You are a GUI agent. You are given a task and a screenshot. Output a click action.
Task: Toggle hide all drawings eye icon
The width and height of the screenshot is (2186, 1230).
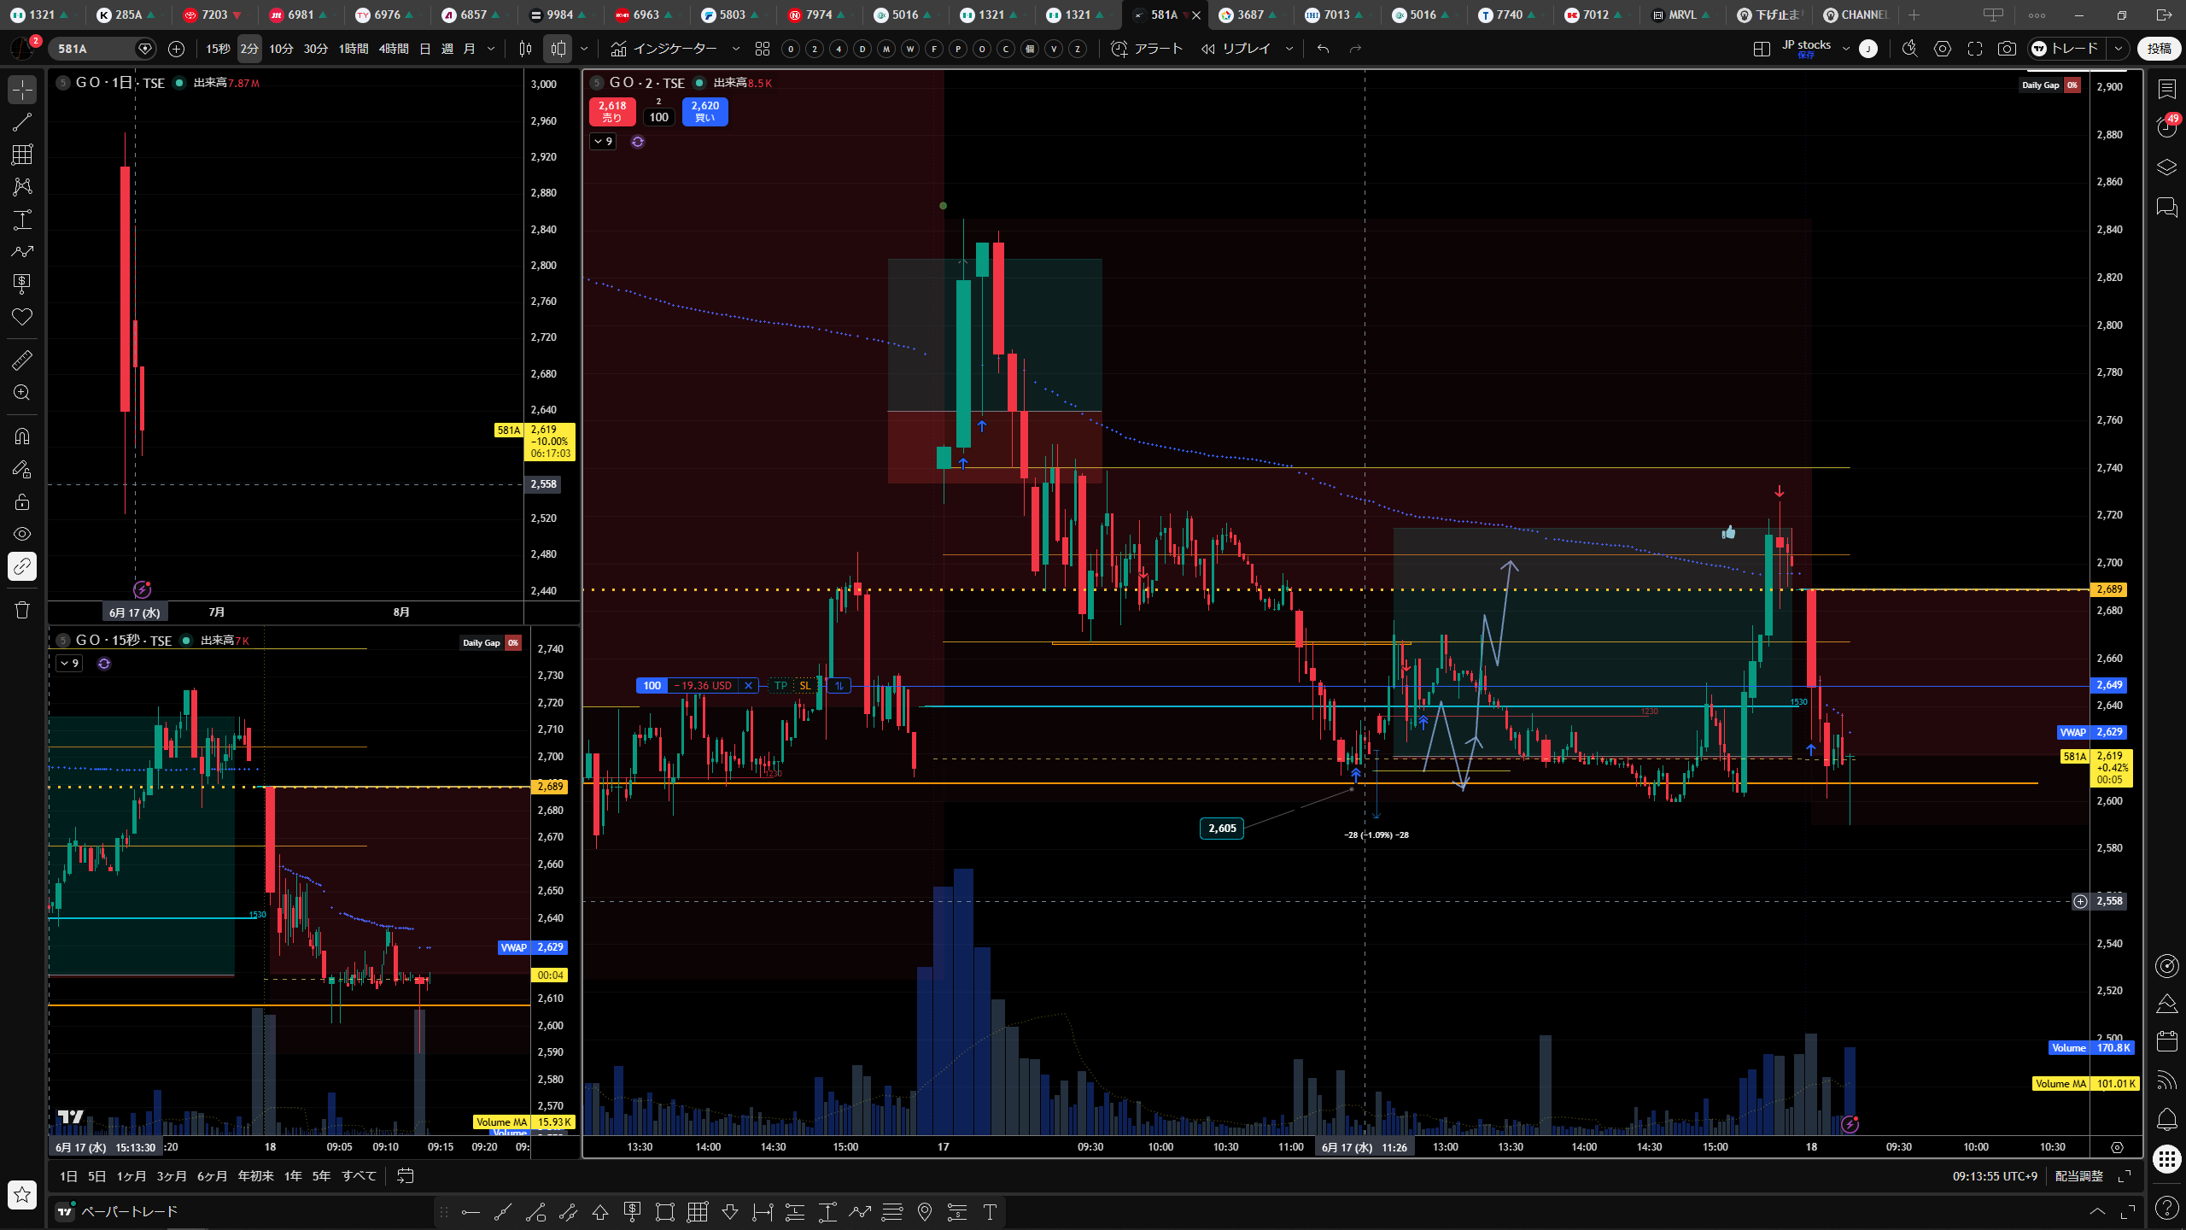pyautogui.click(x=22, y=534)
